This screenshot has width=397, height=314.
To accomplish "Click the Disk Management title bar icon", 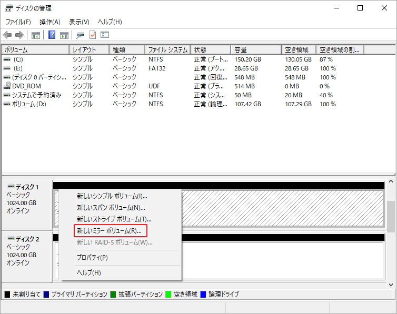I will (x=8, y=8).
